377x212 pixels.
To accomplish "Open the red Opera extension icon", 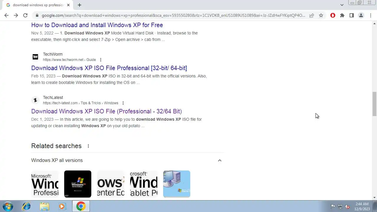I will (x=333, y=15).
